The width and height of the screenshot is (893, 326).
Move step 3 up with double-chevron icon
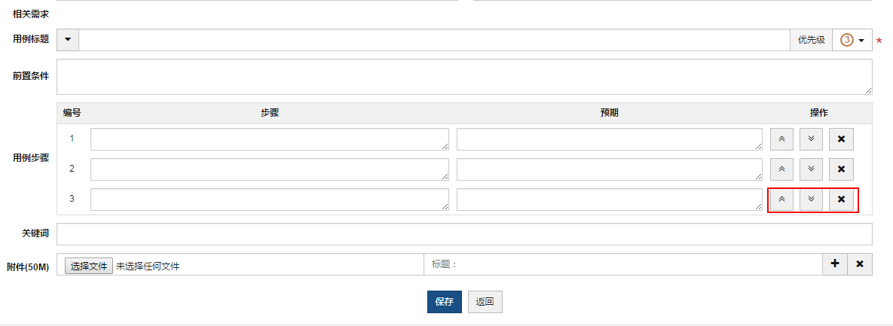coord(781,200)
